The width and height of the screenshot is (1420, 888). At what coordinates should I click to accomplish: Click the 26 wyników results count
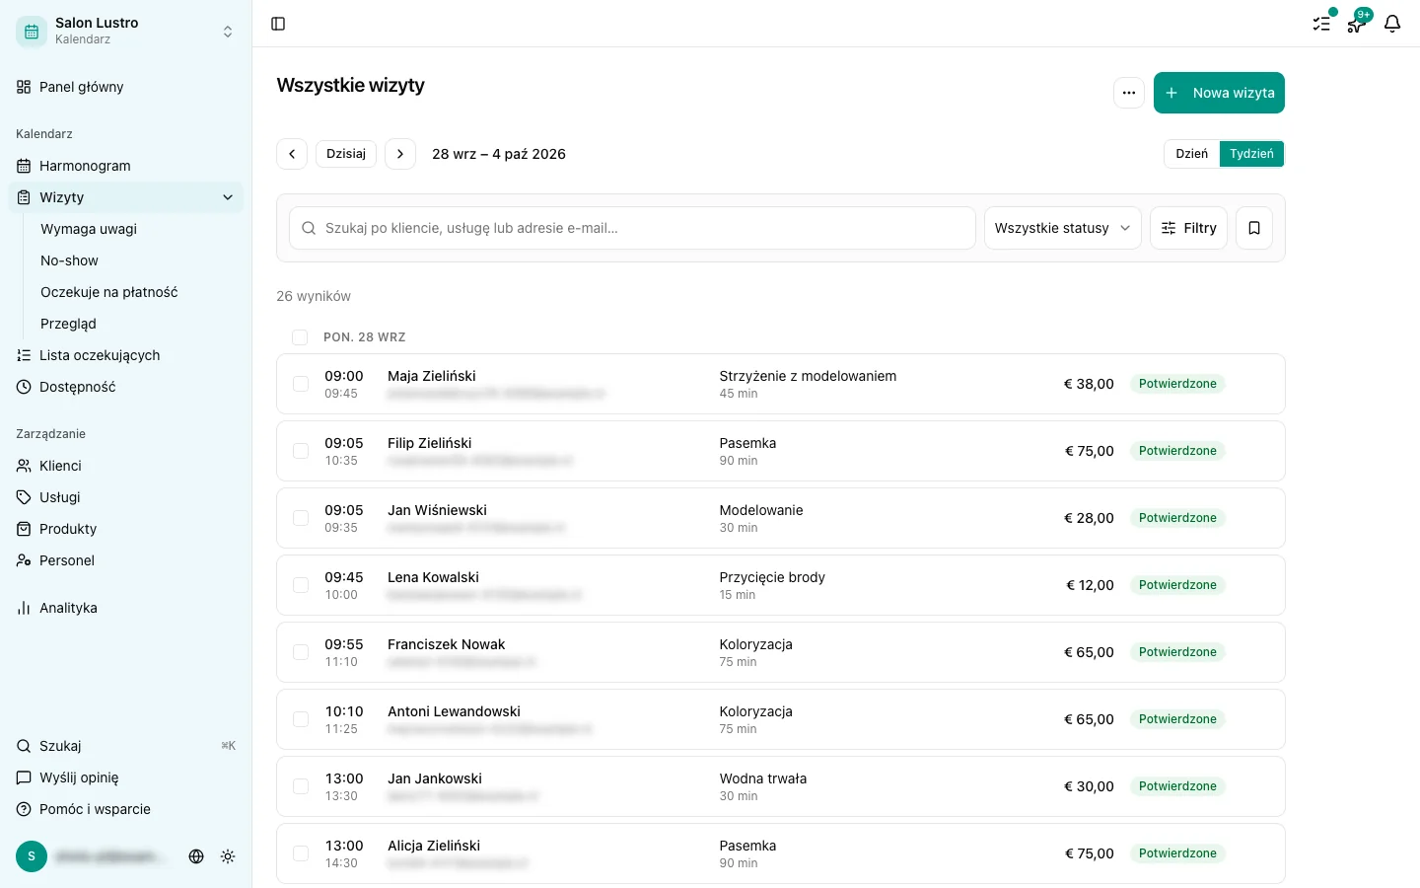pos(314,296)
